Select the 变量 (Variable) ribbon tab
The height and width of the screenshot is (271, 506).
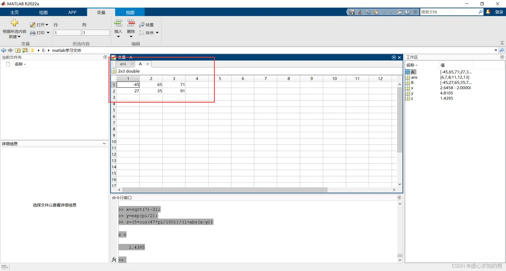coord(101,12)
